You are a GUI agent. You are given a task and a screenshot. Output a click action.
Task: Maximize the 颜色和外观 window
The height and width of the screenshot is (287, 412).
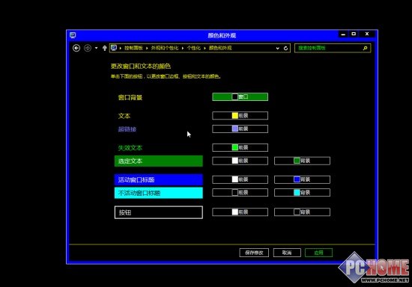[x=354, y=34]
